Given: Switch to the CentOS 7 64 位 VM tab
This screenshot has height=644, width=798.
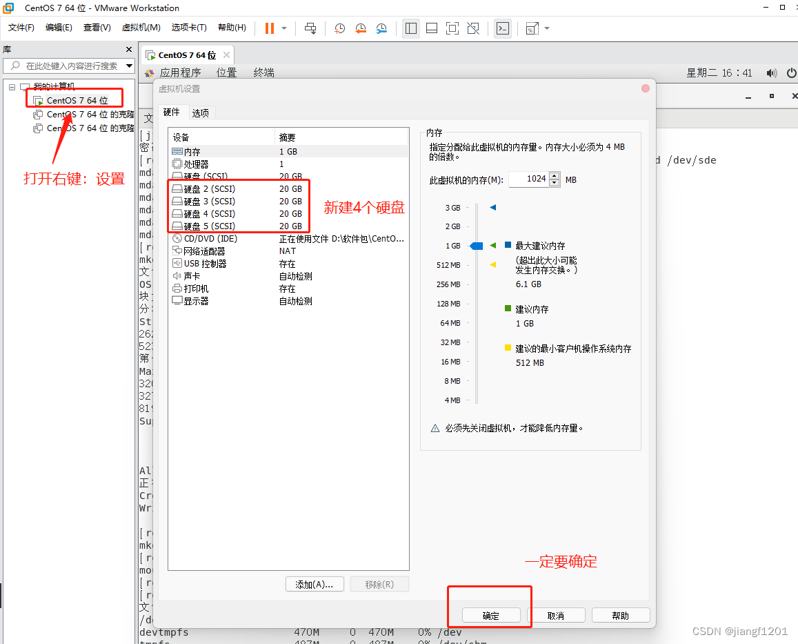Looking at the screenshot, I should 186,55.
